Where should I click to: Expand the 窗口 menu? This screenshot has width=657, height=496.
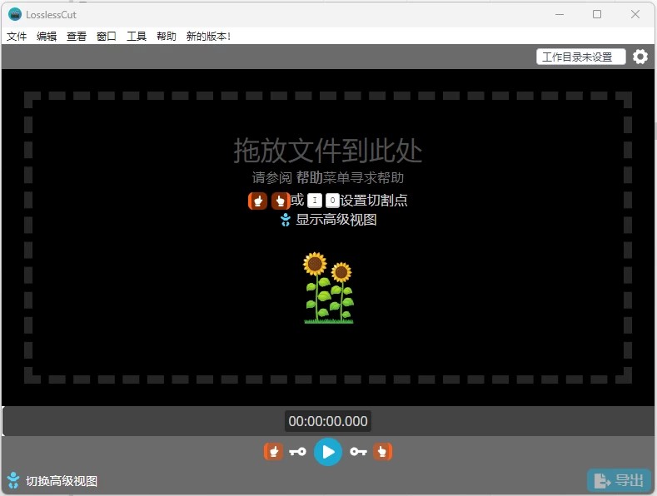(107, 37)
